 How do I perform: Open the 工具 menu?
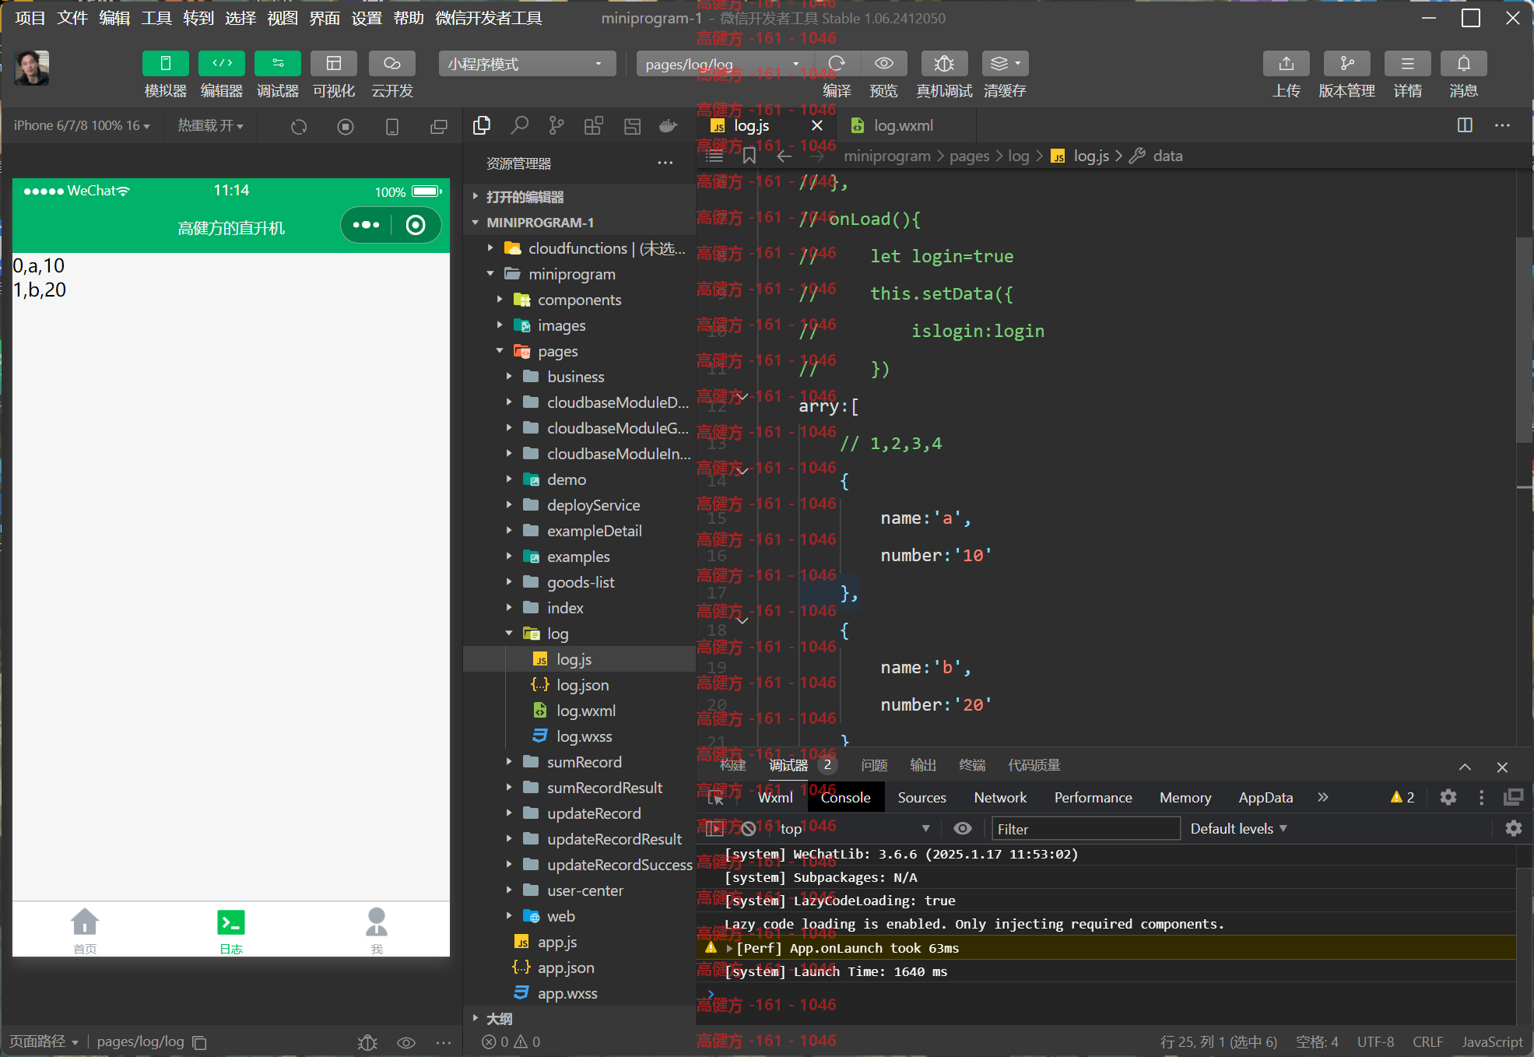[156, 18]
